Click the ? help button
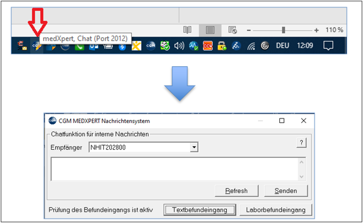Viewport: 363px width, 223px height. [302, 142]
